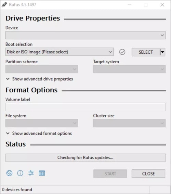171x194 pixels.
Task: Open the About info icon
Action: [x=20, y=173]
